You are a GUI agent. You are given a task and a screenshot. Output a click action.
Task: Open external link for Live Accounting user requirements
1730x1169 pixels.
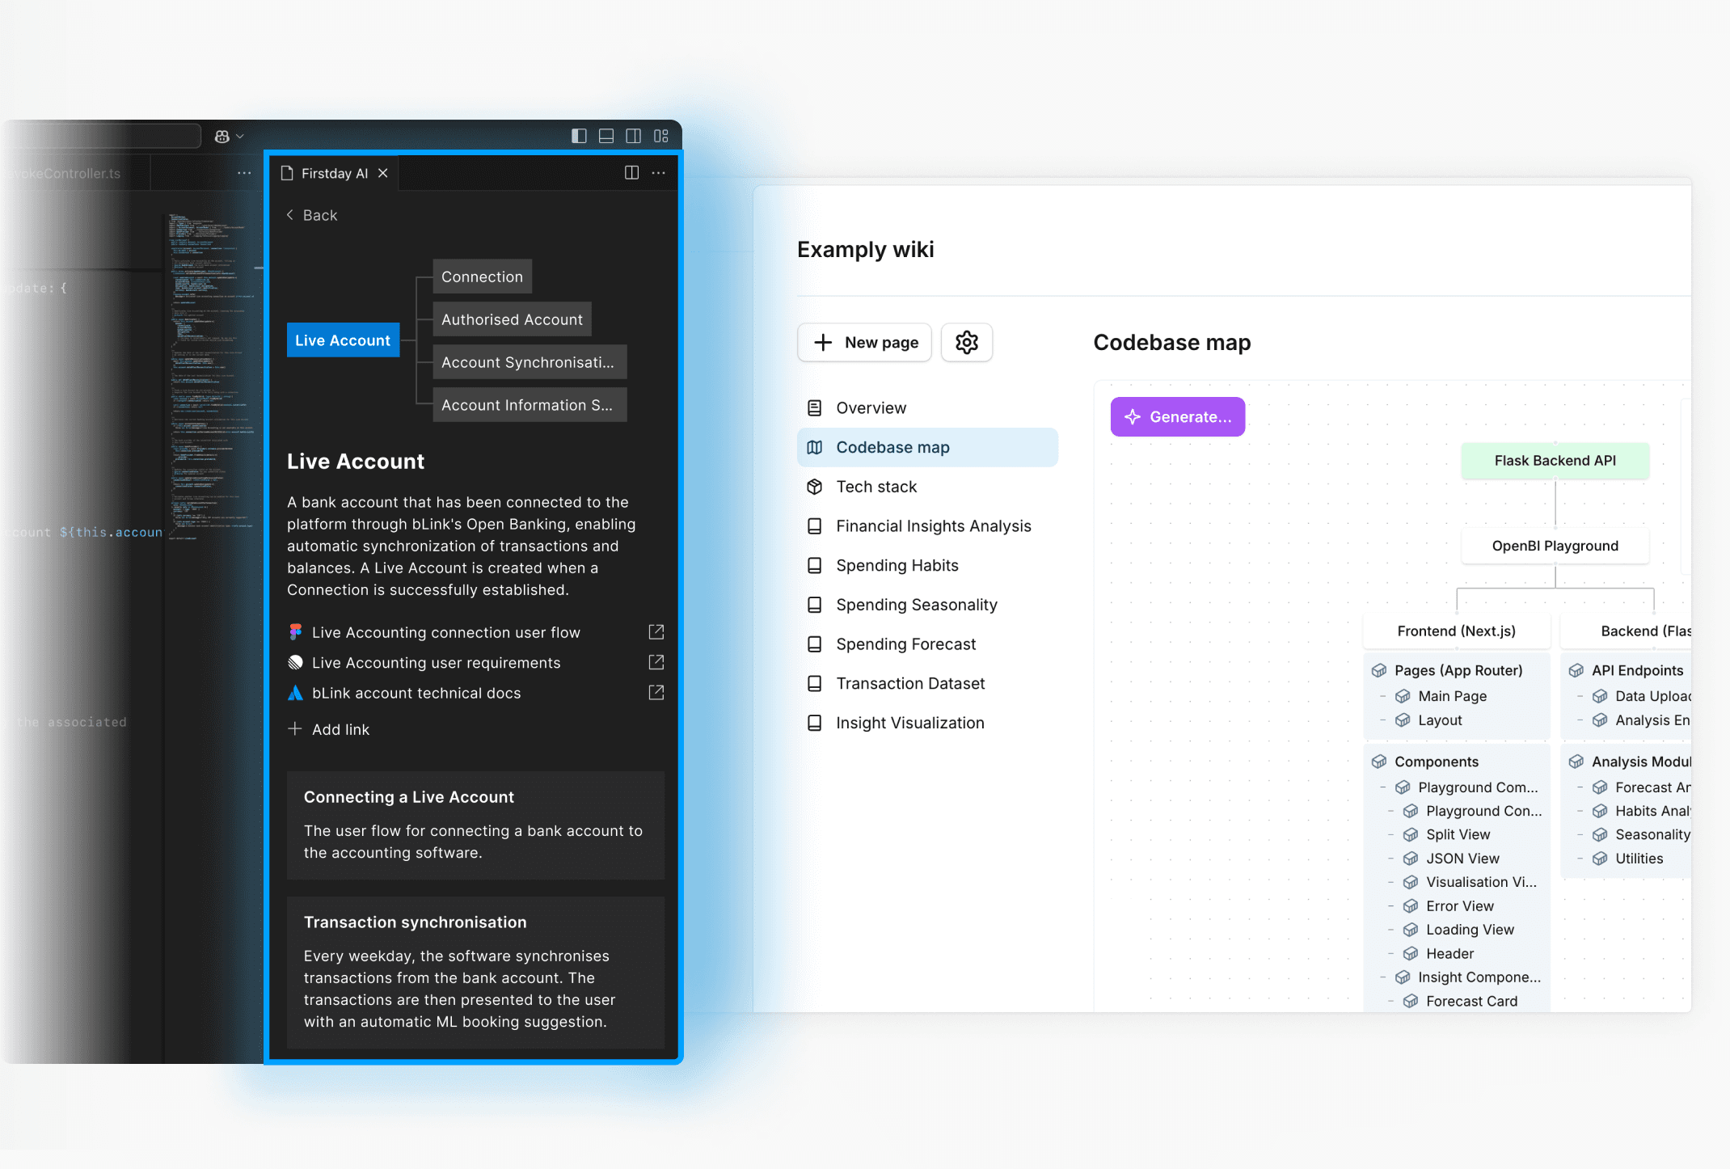656,663
